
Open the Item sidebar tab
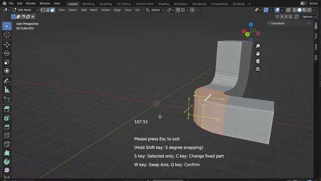coord(316,26)
